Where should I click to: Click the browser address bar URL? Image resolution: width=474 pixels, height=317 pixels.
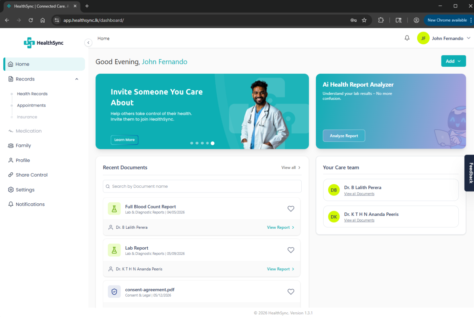(94, 20)
